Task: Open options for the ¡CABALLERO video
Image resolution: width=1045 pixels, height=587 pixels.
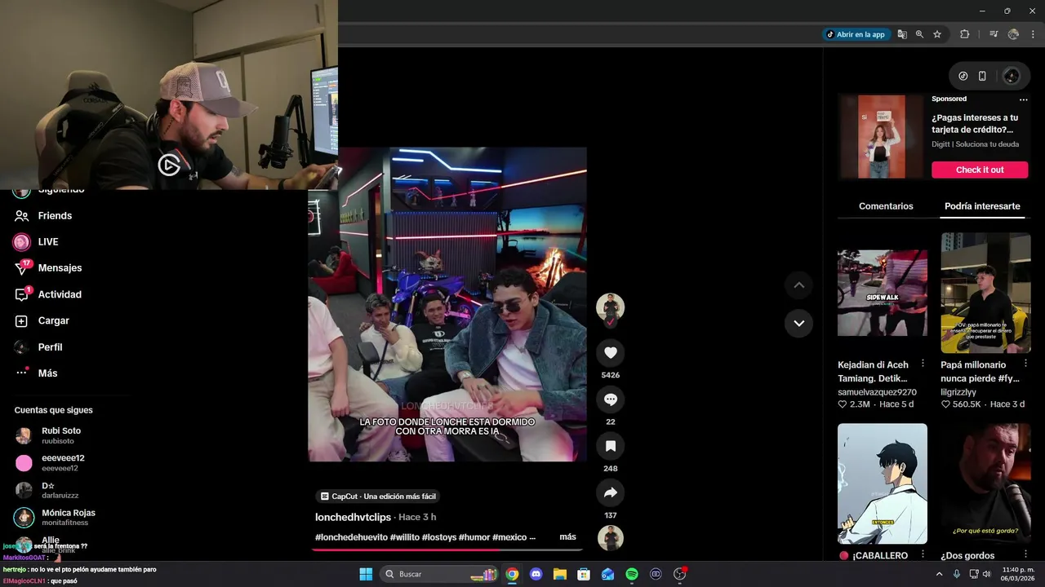Action: pos(923,555)
